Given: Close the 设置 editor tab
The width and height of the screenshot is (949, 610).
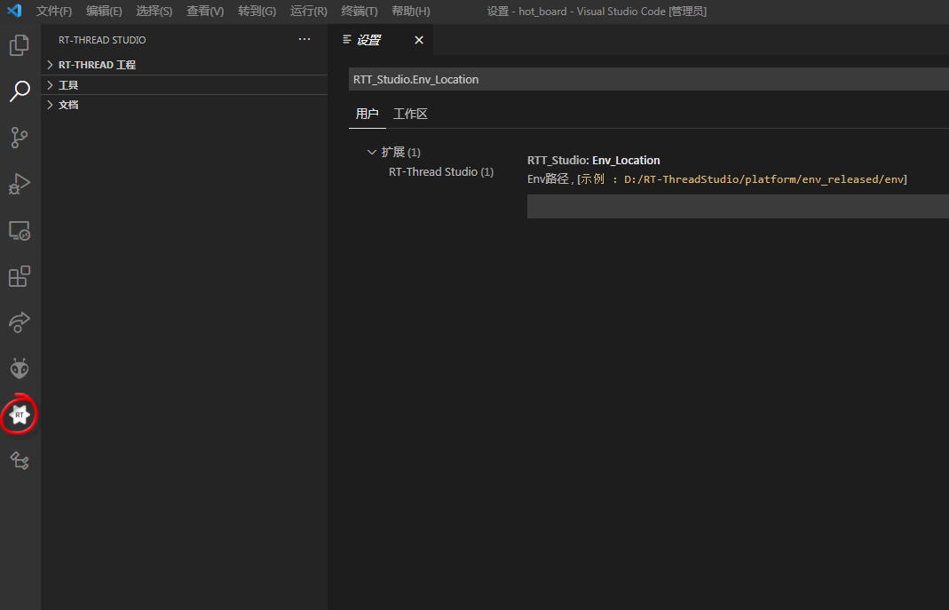Looking at the screenshot, I should point(419,40).
